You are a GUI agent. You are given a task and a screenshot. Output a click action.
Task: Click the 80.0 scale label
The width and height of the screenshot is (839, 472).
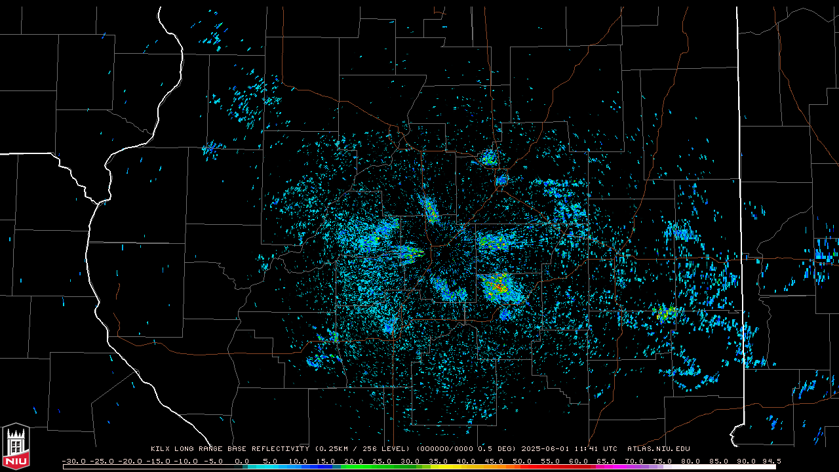point(691,462)
